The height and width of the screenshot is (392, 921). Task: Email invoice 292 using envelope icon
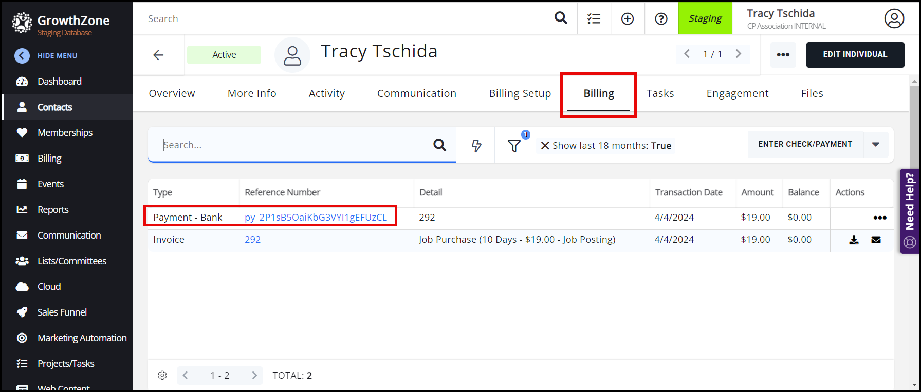point(876,240)
